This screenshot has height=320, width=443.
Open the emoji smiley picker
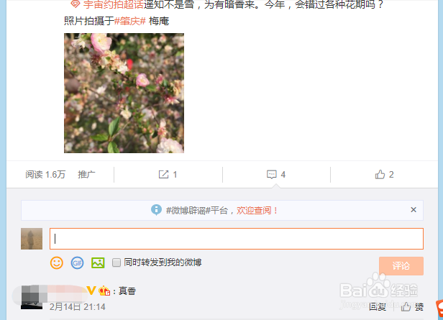(57, 262)
